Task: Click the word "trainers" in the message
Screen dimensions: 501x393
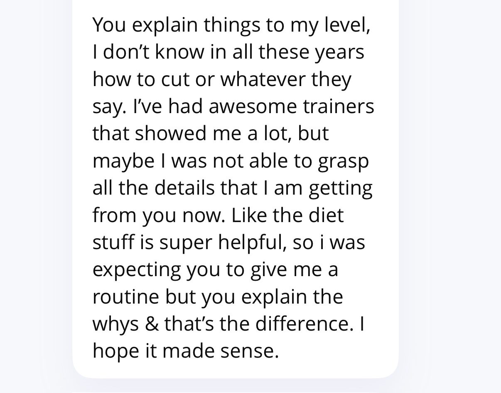Action: click(x=339, y=106)
